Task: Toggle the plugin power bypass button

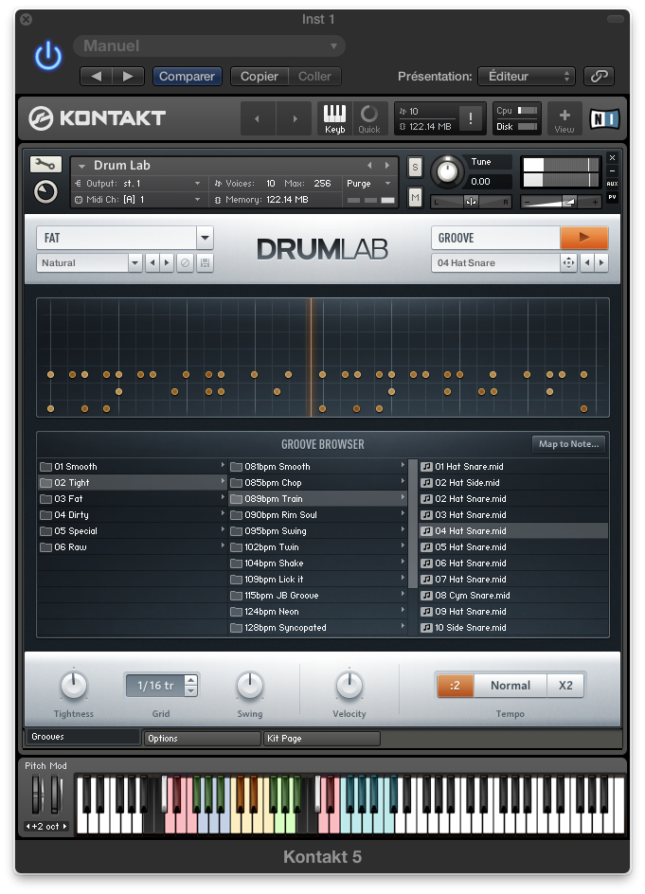Action: tap(48, 56)
